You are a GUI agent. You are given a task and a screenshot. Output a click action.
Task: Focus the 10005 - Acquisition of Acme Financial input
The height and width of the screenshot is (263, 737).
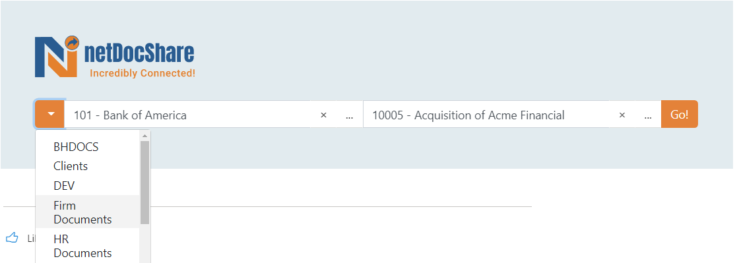click(486, 115)
